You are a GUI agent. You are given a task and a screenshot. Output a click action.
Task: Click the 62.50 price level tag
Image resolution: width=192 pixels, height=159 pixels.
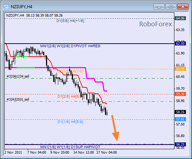point(180,44)
